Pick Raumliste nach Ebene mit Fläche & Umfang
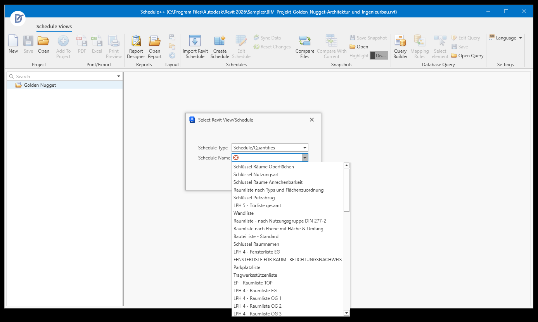This screenshot has height=322, width=538. (288, 229)
